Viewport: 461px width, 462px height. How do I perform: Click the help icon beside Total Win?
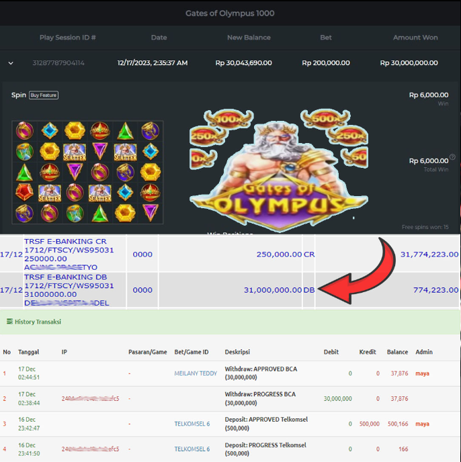coord(452,156)
